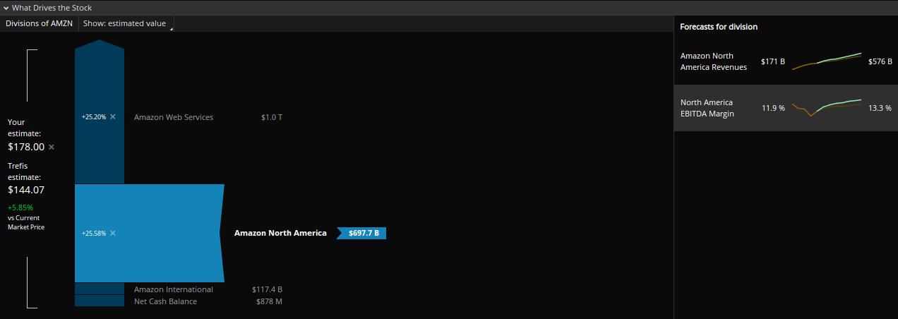Click the $117.4 B value
This screenshot has height=319, width=898.
[267, 289]
